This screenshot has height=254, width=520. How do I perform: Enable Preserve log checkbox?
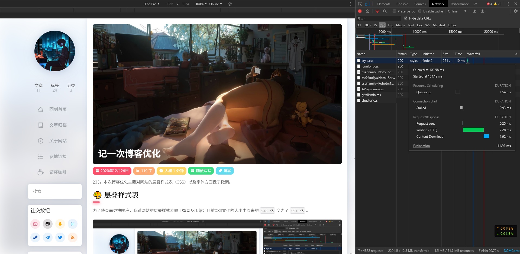click(x=394, y=11)
